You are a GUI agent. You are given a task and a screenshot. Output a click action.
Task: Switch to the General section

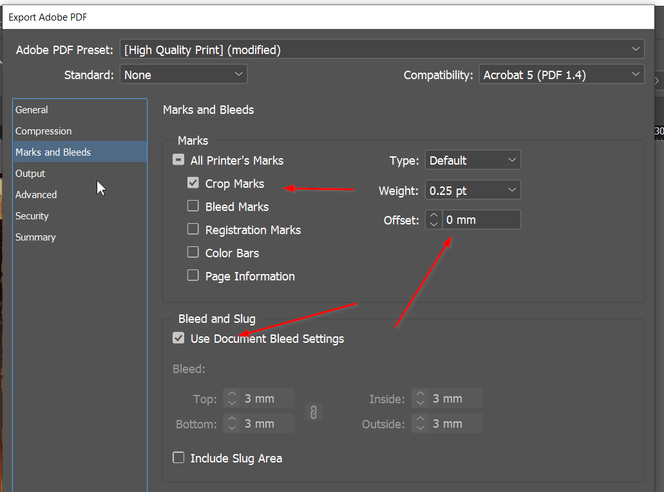(32, 110)
